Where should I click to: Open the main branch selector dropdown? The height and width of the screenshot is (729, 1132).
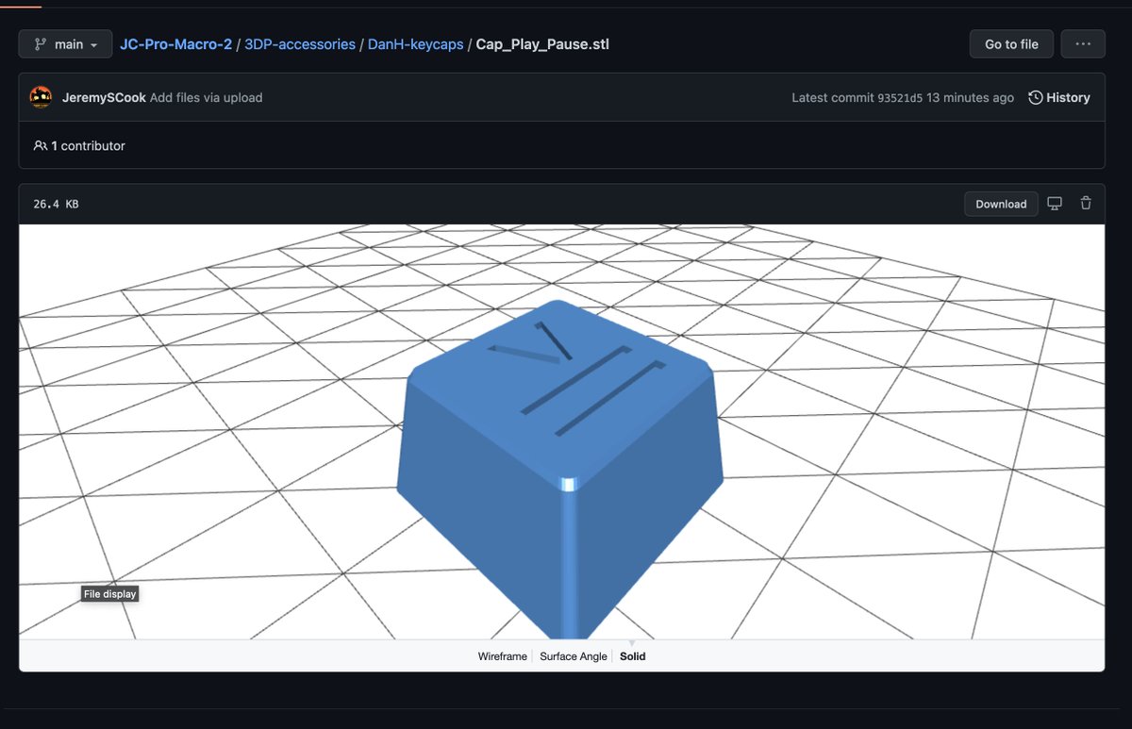65,44
